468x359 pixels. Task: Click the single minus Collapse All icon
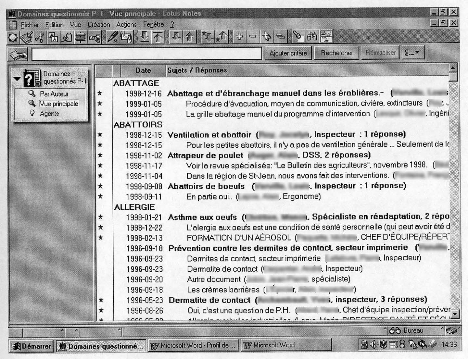click(x=253, y=37)
